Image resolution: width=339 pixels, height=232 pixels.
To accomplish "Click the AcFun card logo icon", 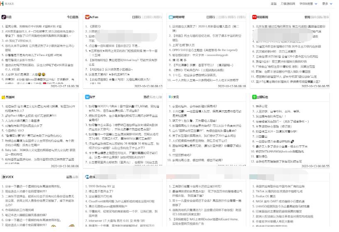I will (x=87, y=17).
